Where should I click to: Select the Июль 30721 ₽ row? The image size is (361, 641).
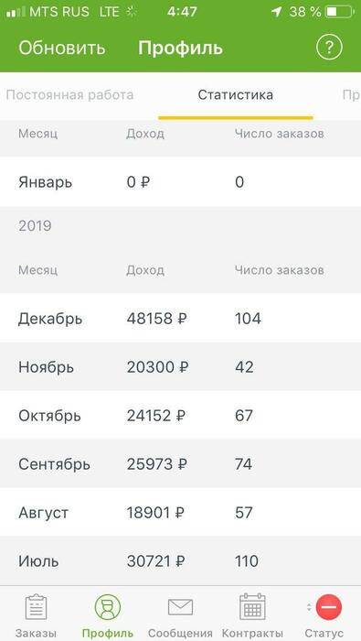click(180, 560)
